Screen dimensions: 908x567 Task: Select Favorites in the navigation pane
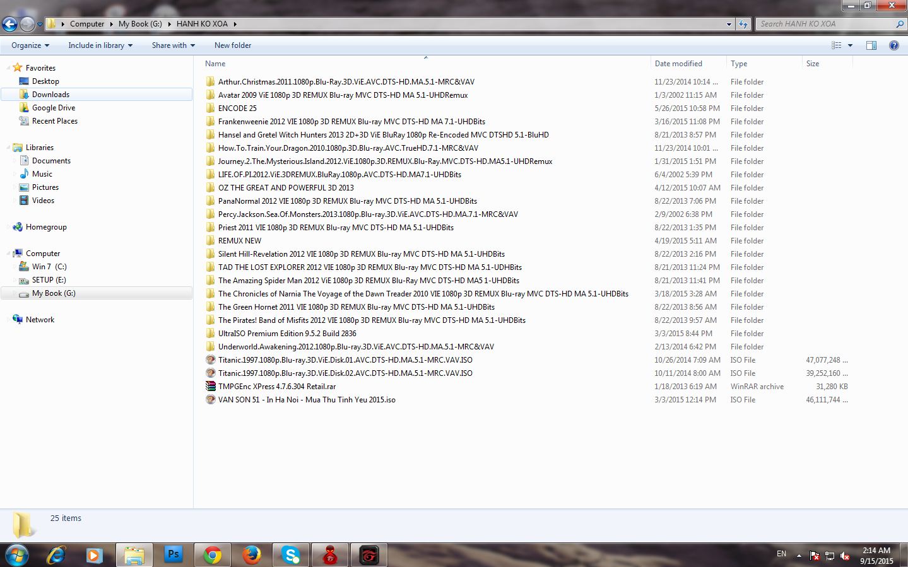[40, 68]
